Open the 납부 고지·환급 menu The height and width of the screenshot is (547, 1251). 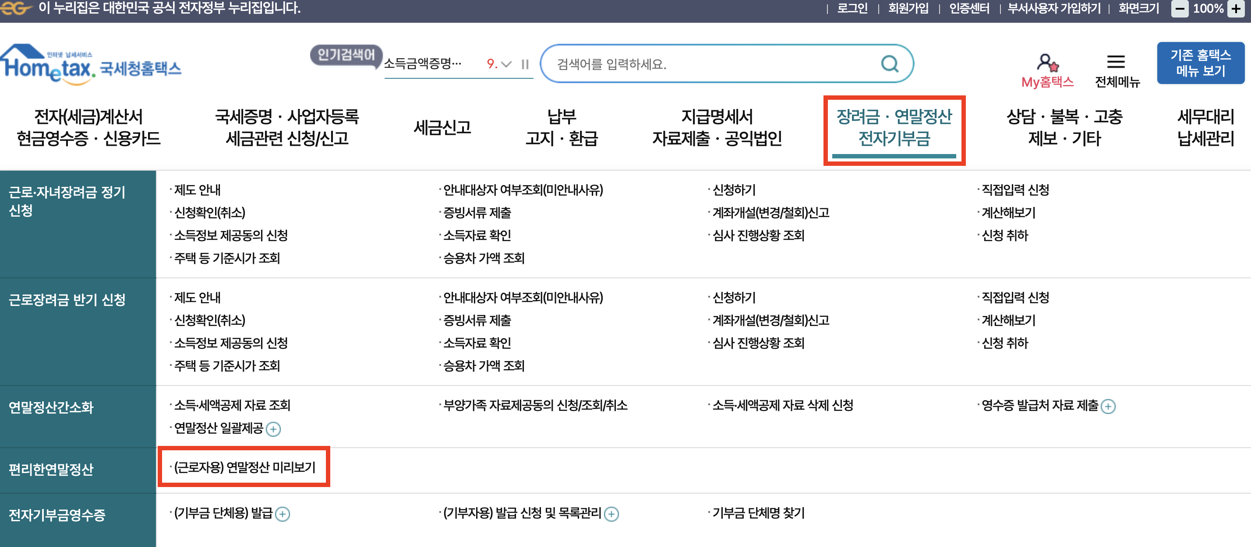[x=562, y=128]
